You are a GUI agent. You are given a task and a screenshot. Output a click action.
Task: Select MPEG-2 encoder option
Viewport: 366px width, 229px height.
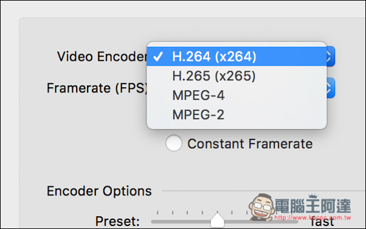(237, 114)
